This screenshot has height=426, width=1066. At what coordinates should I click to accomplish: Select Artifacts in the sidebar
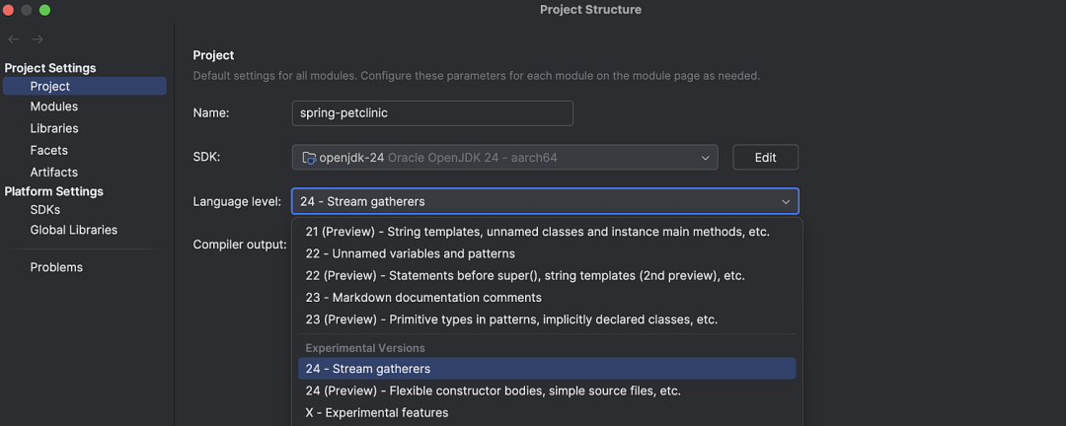click(x=54, y=172)
